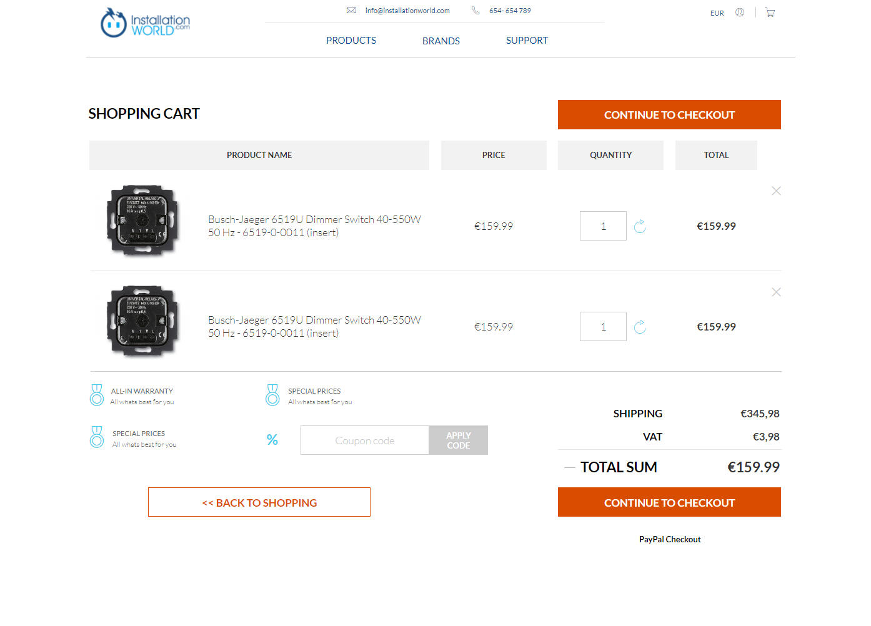
Task: Click the Price column header
Action: pyautogui.click(x=494, y=155)
